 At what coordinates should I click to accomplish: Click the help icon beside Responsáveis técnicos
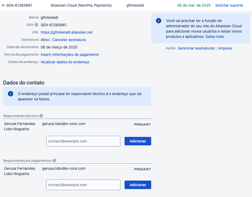[x=41, y=116]
